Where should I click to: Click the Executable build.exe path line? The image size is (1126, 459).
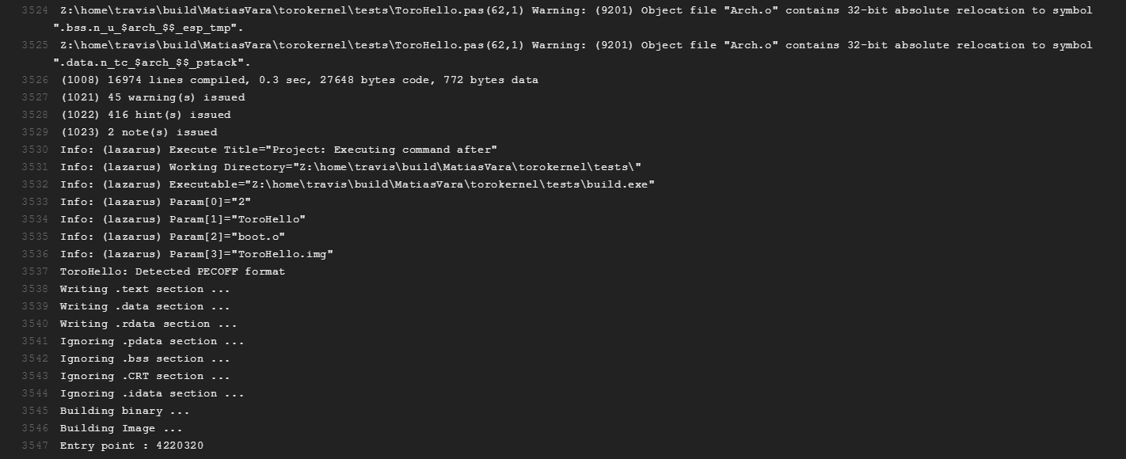tap(357, 184)
